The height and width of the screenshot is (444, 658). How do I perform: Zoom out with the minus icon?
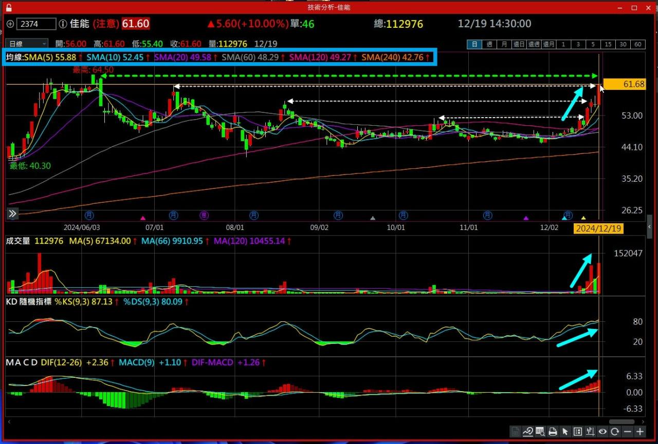(x=627, y=432)
